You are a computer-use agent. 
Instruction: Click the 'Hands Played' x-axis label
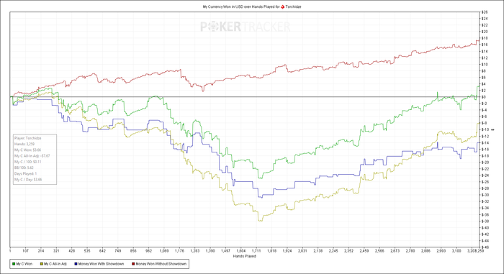pos(244,256)
